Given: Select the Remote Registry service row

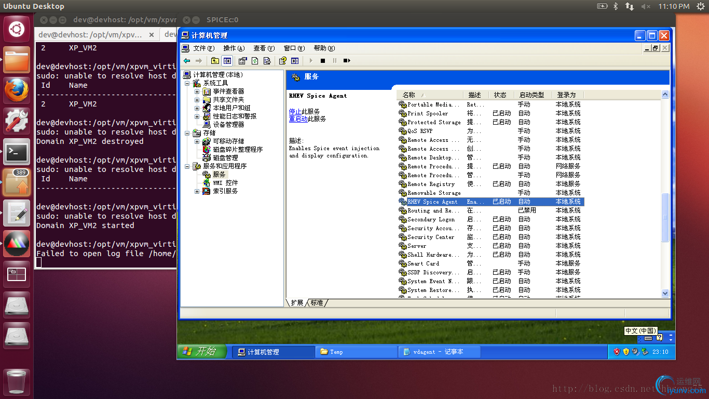Looking at the screenshot, I should tap(491, 184).
